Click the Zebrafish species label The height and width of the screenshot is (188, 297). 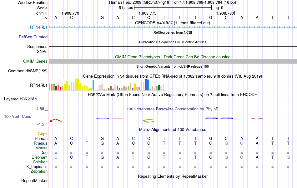[39, 171]
